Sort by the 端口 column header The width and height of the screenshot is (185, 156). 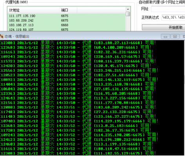click(x=68, y=10)
